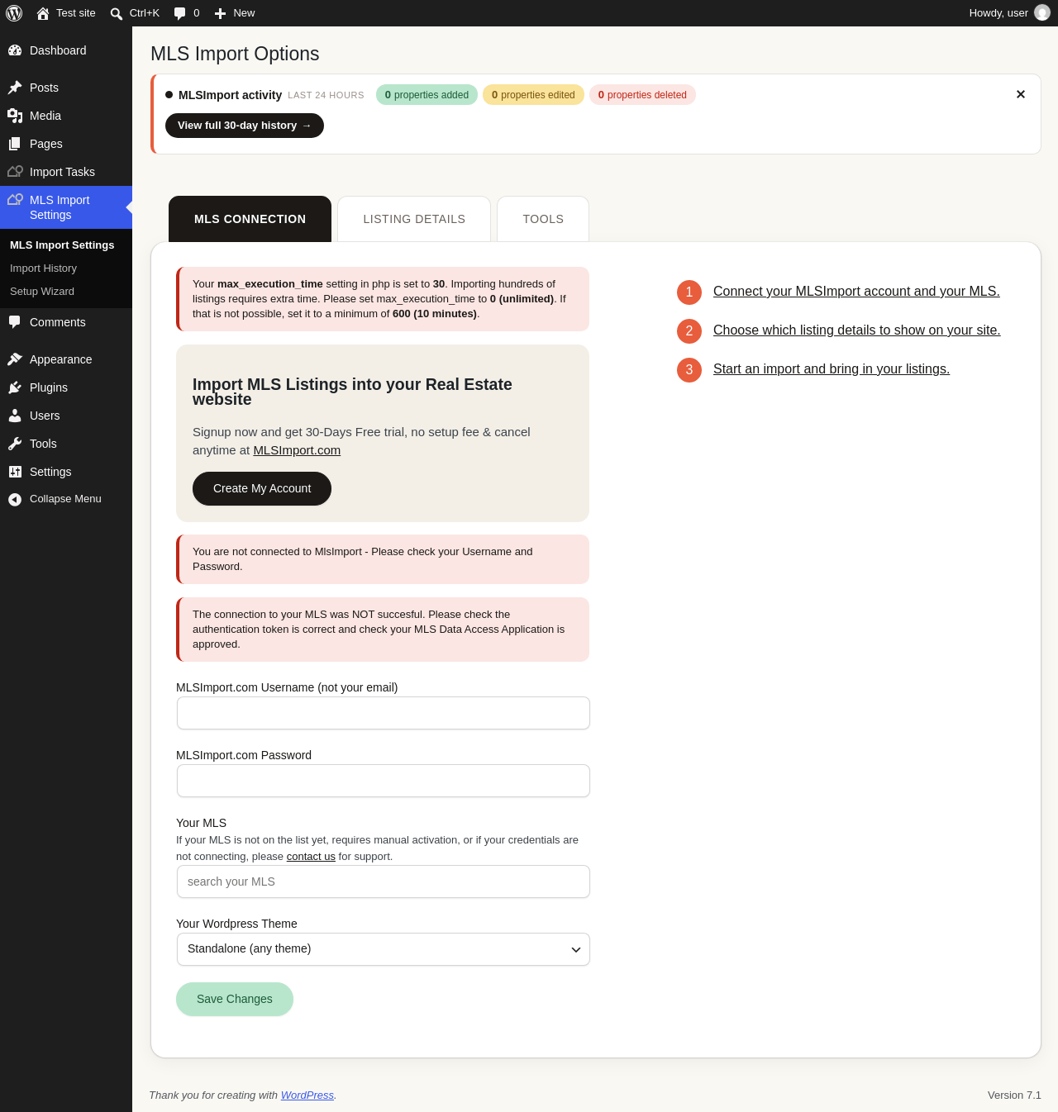
Task: Switch to the MLS Connection tab
Action: (x=250, y=219)
